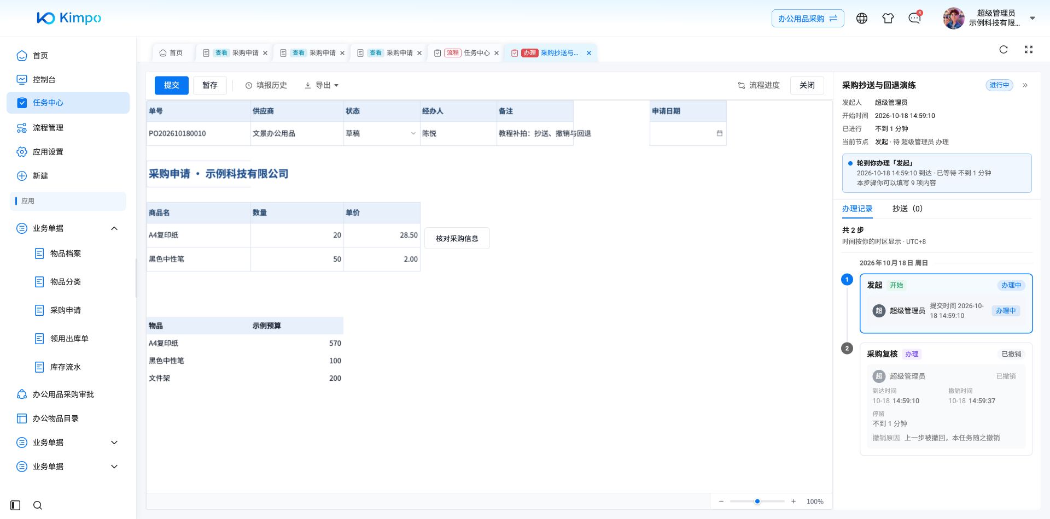Click quantity 20 for A4复印纸
The width and height of the screenshot is (1050, 519).
coord(297,235)
